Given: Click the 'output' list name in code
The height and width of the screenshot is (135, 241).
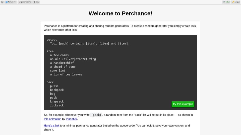Looking at the screenshot, I should (52, 40).
